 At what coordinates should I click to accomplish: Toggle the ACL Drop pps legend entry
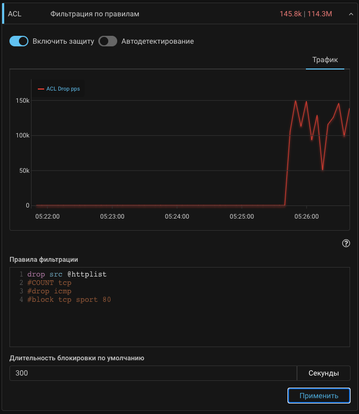(x=61, y=89)
